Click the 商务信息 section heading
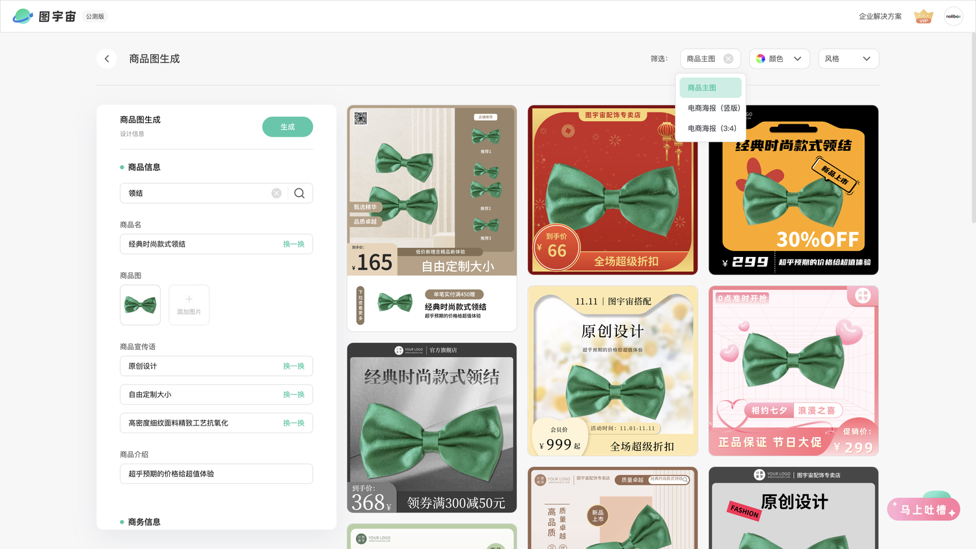976x549 pixels. (x=144, y=522)
